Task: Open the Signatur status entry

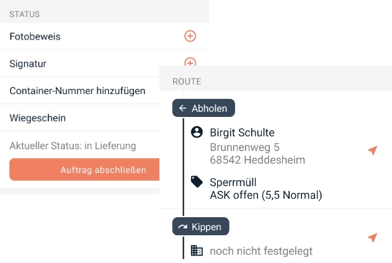Action: [28, 64]
